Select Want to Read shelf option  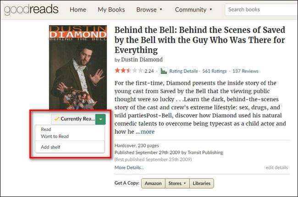pos(55,136)
